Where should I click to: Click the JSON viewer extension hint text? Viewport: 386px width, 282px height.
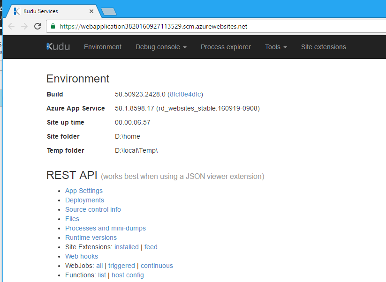click(182, 177)
